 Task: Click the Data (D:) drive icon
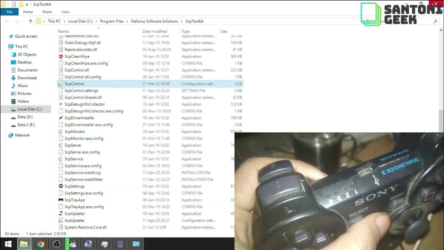click(x=13, y=117)
